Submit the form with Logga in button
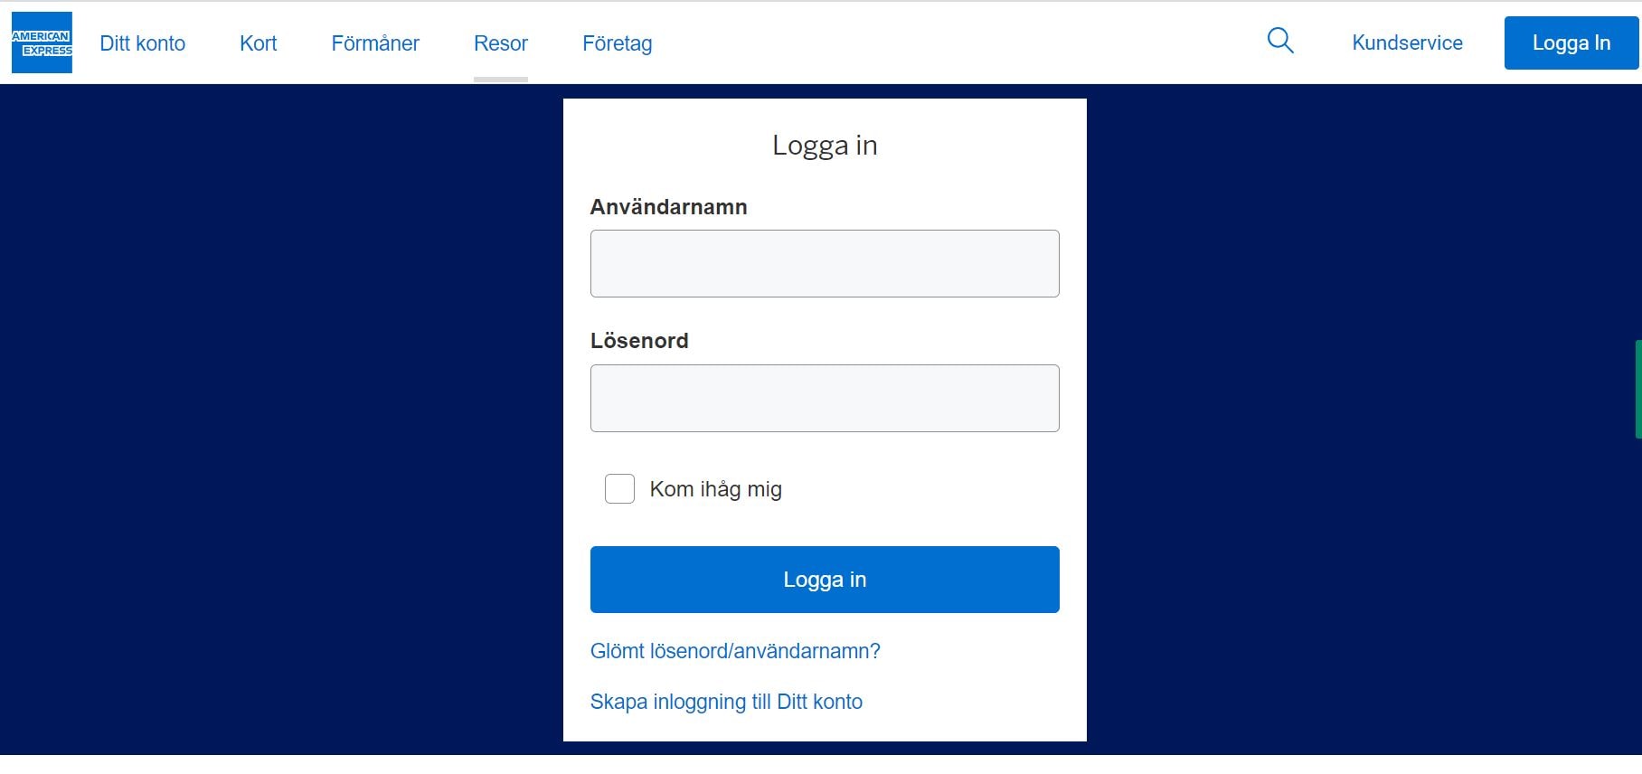 coord(824,580)
